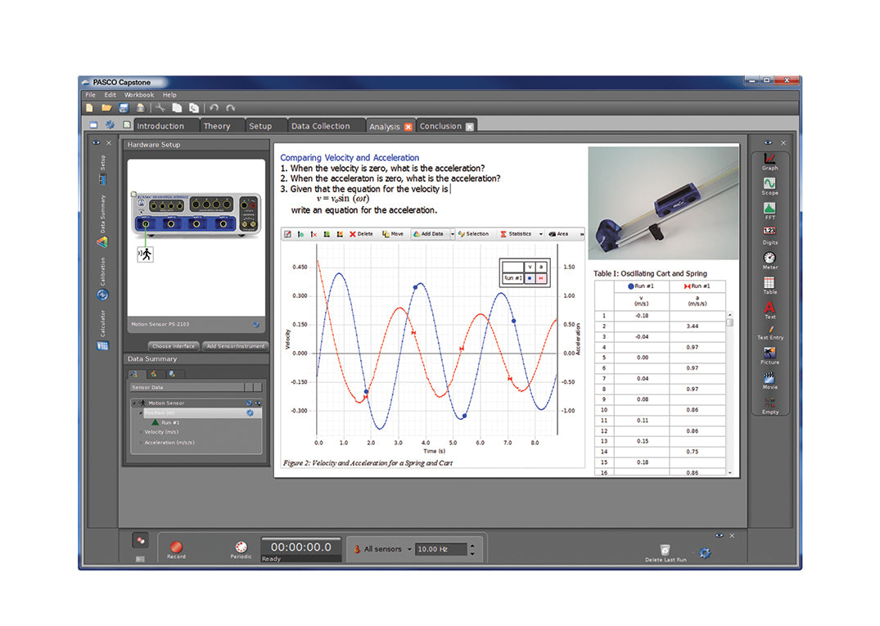880x626 pixels.
Task: Select the Graph display icon
Action: (769, 159)
